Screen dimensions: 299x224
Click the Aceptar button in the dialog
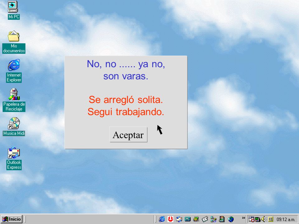click(x=128, y=134)
